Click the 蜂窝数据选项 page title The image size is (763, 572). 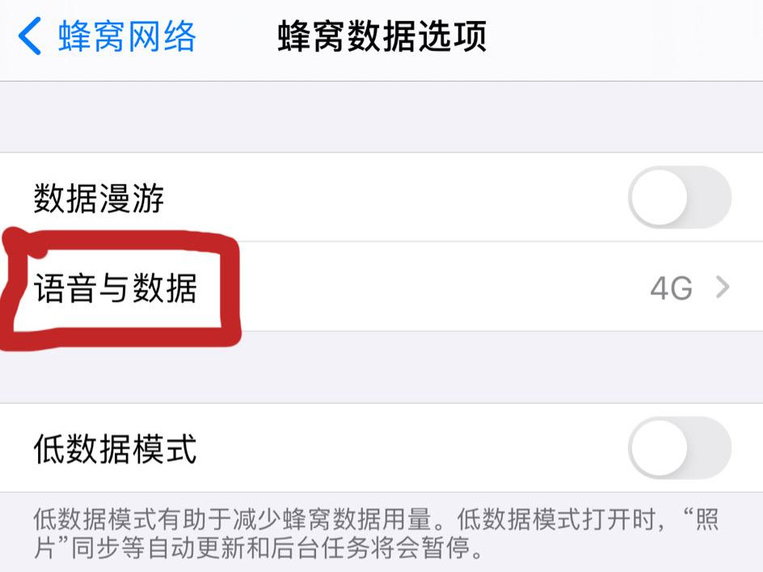point(382,36)
